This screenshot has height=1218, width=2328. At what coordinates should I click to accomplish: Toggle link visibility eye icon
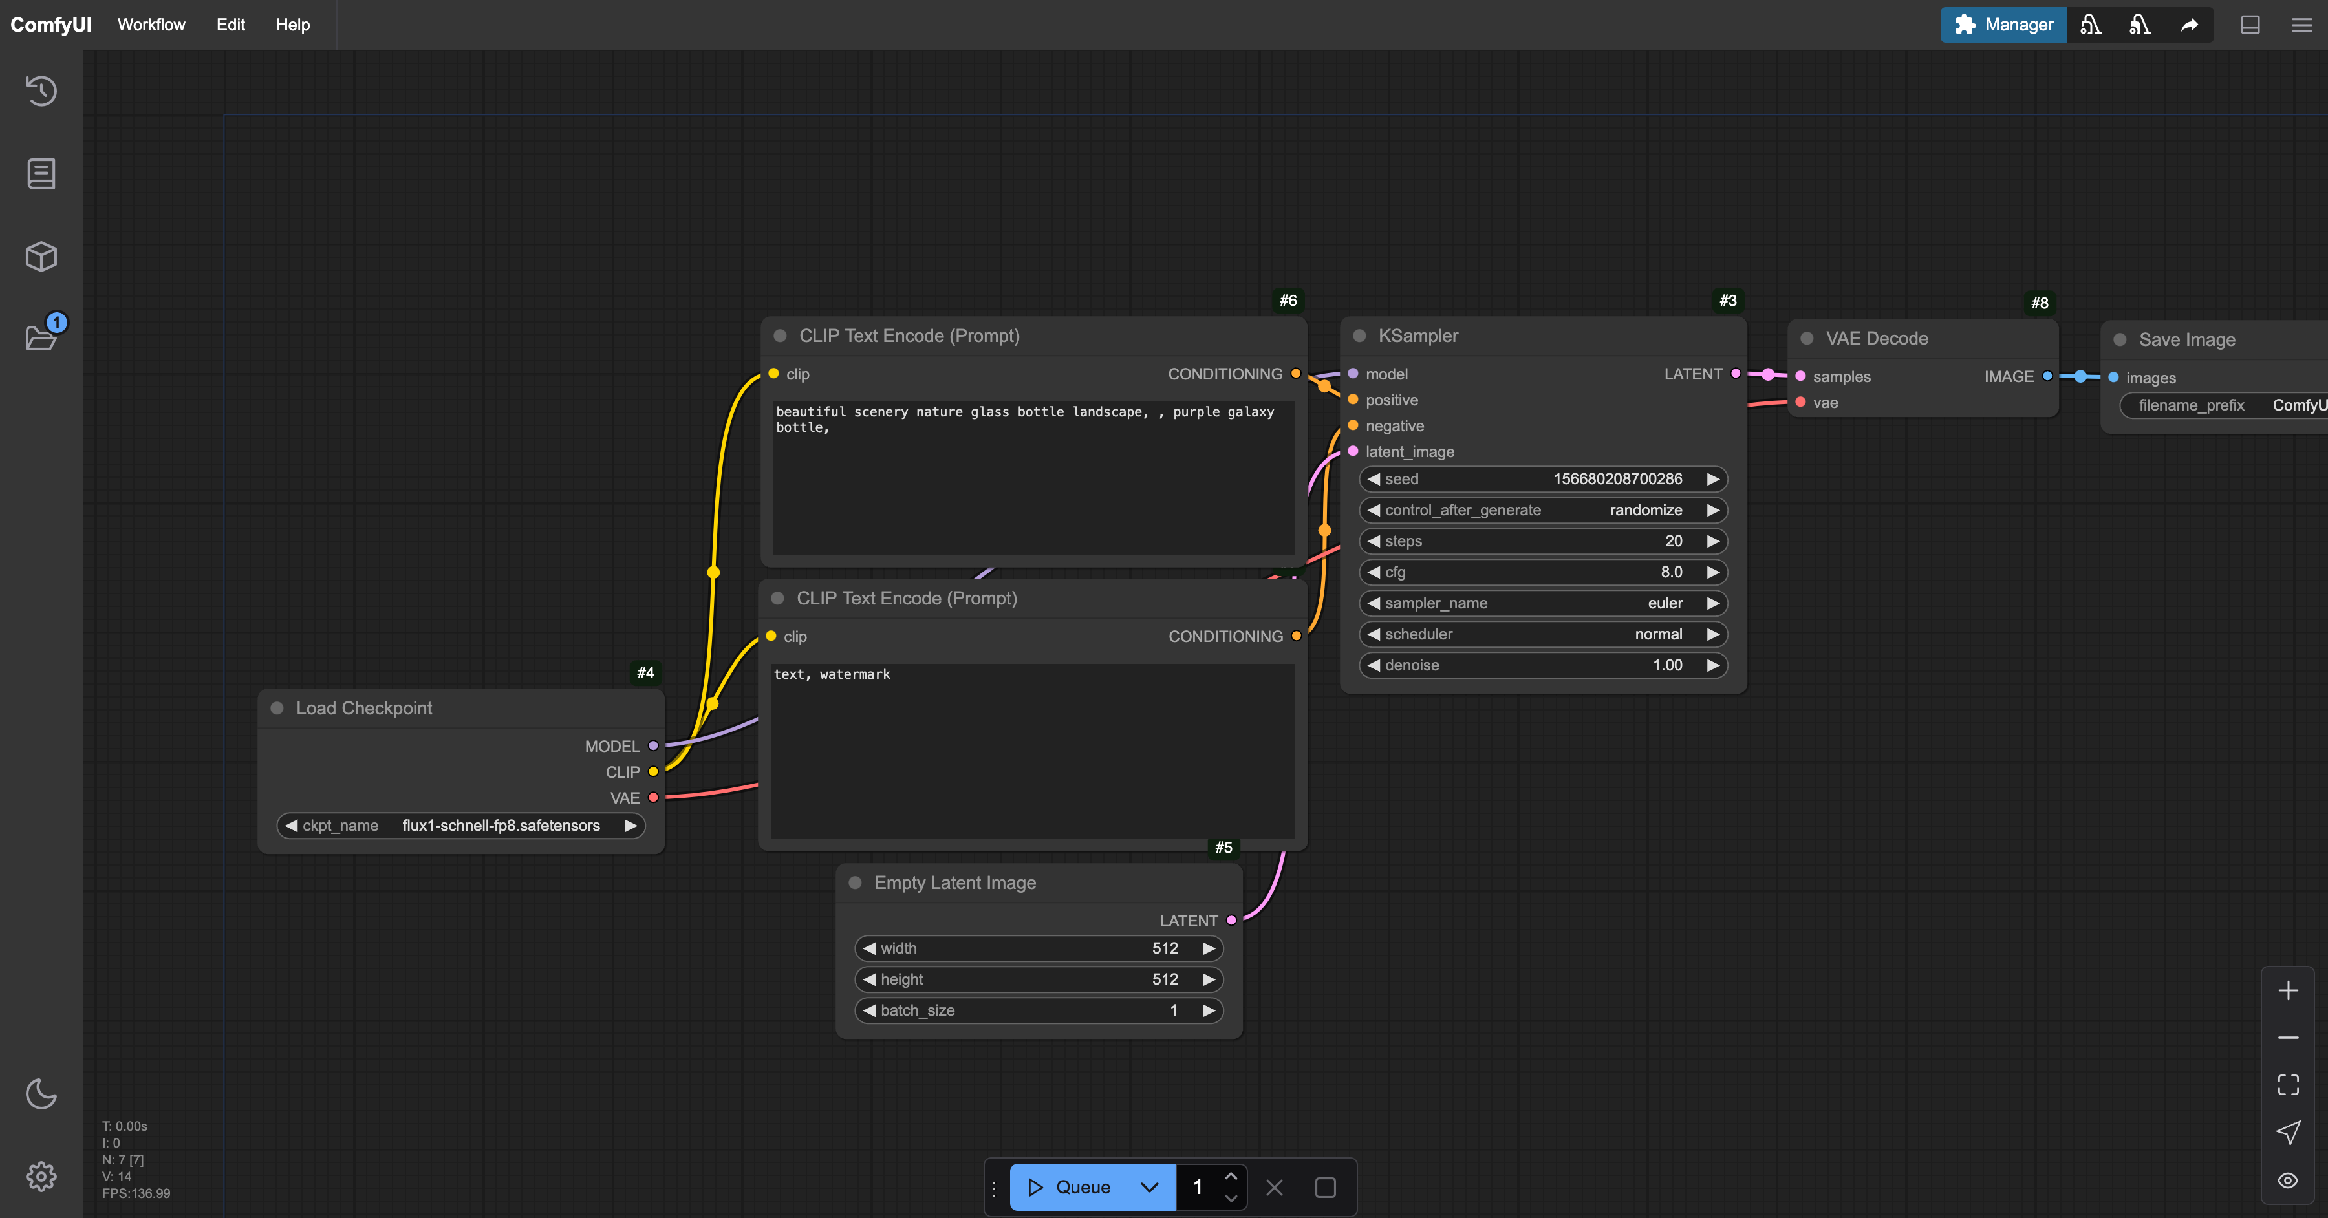click(x=2287, y=1180)
